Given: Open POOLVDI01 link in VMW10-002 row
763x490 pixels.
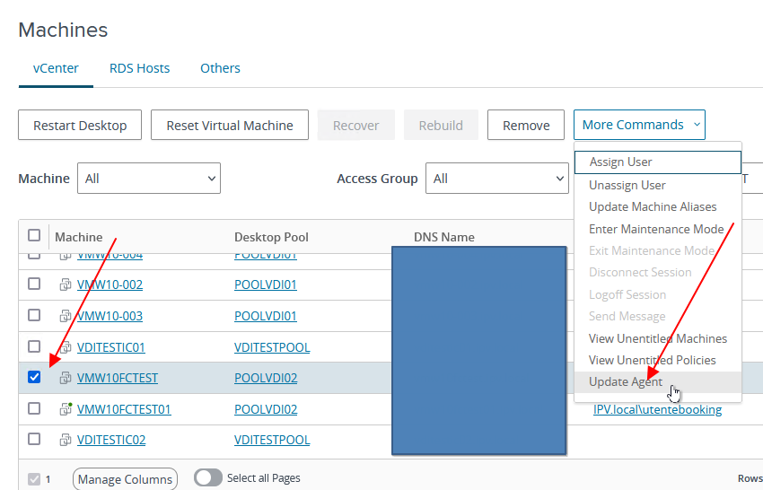Looking at the screenshot, I should 266,284.
